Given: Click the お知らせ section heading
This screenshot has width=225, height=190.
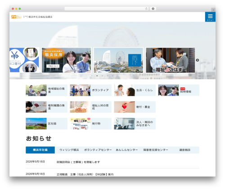Looking at the screenshot, I should (x=39, y=138).
